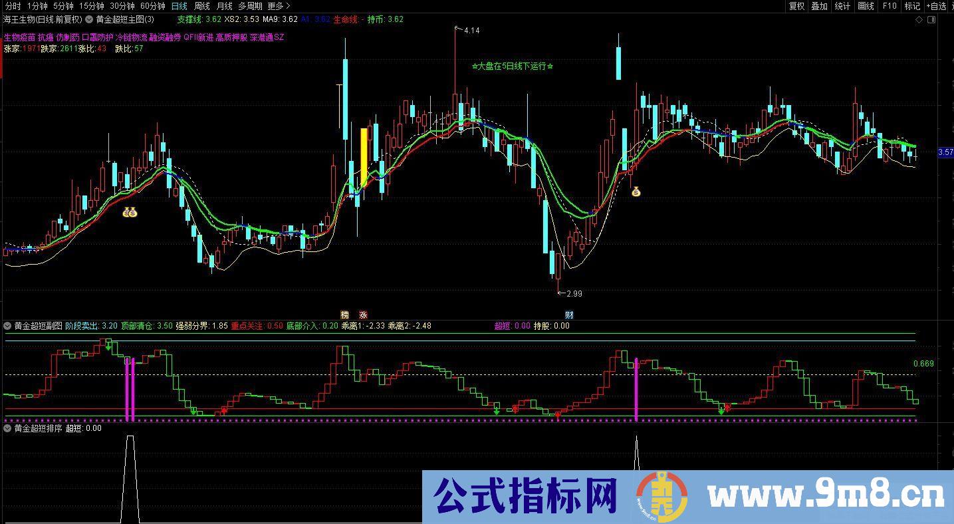Click the 重点关注 value label
Screen dimensions: 954x524
257,326
